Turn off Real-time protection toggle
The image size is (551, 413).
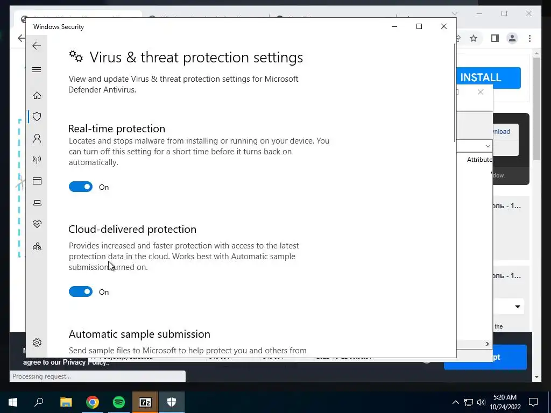pyautogui.click(x=81, y=187)
